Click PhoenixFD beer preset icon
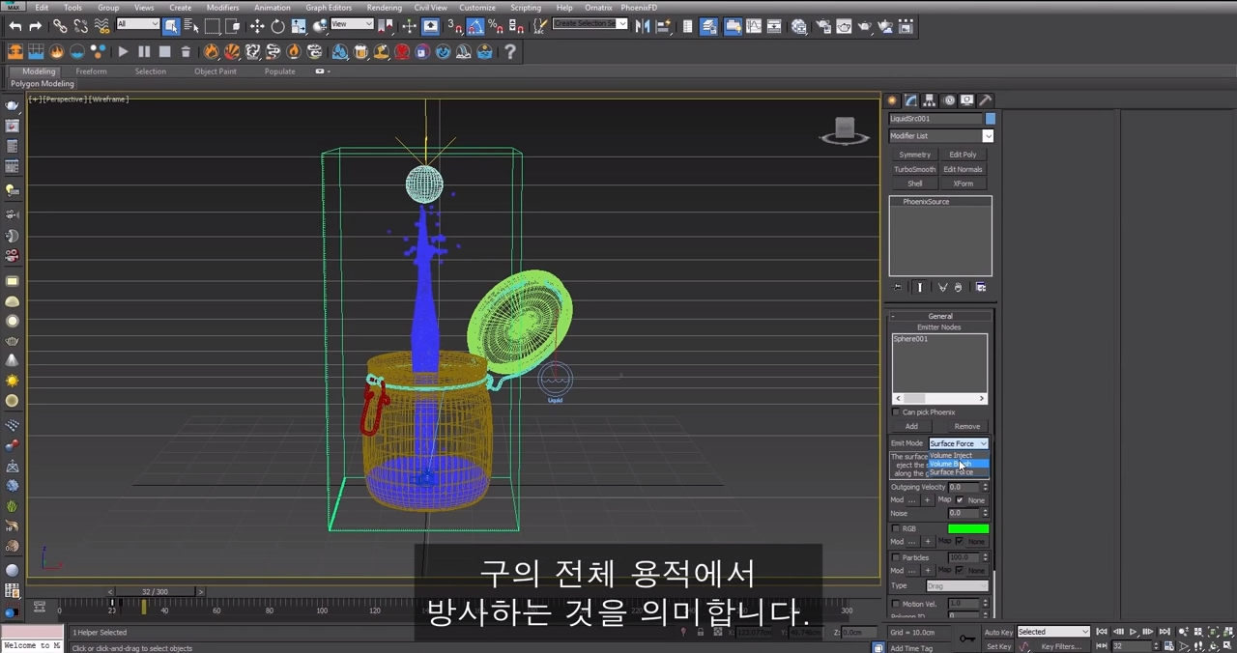 [x=360, y=51]
